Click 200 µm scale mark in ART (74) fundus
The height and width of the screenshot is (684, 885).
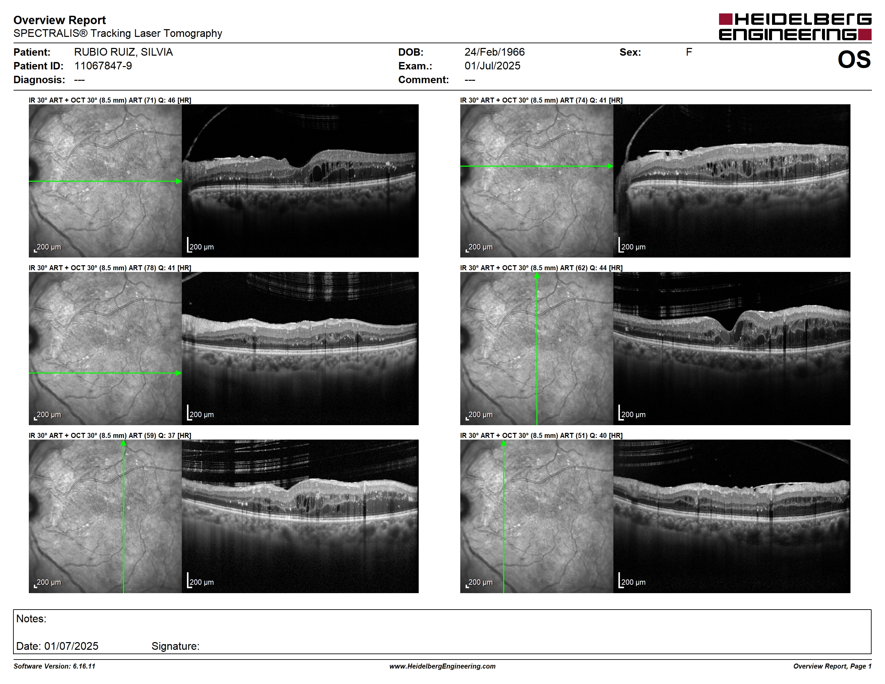pyautogui.click(x=479, y=247)
